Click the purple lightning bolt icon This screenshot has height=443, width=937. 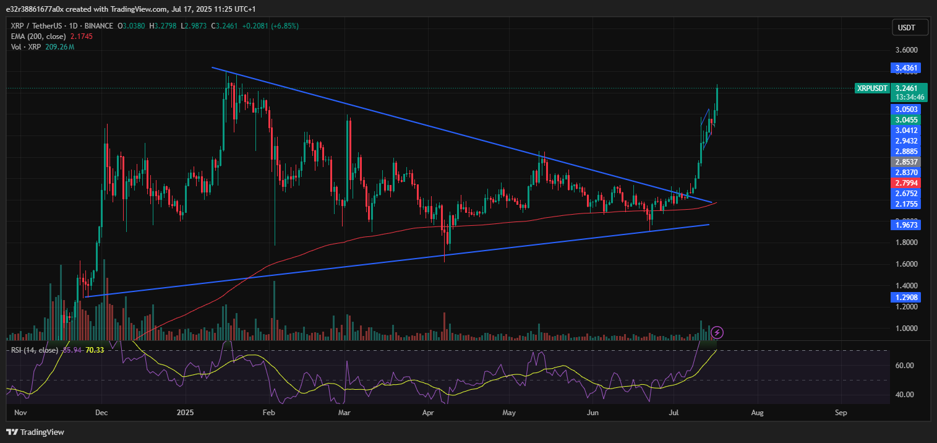tap(717, 333)
